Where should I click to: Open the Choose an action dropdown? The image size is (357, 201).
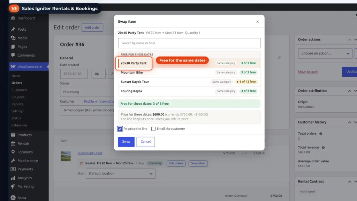pyautogui.click(x=325, y=53)
